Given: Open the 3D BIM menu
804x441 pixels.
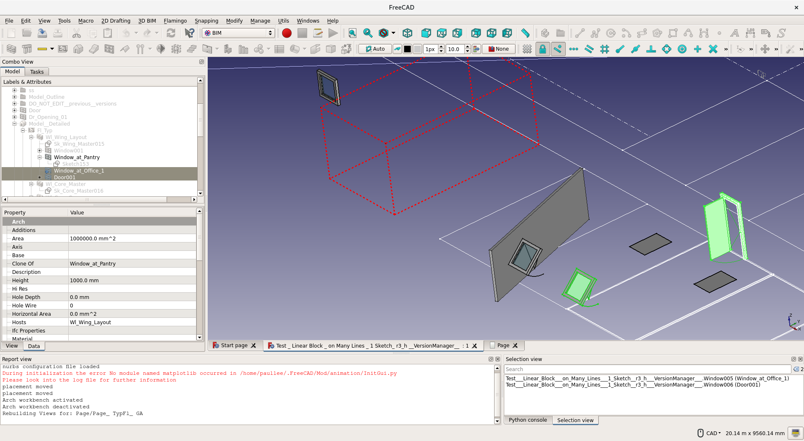Looking at the screenshot, I should 147,21.
